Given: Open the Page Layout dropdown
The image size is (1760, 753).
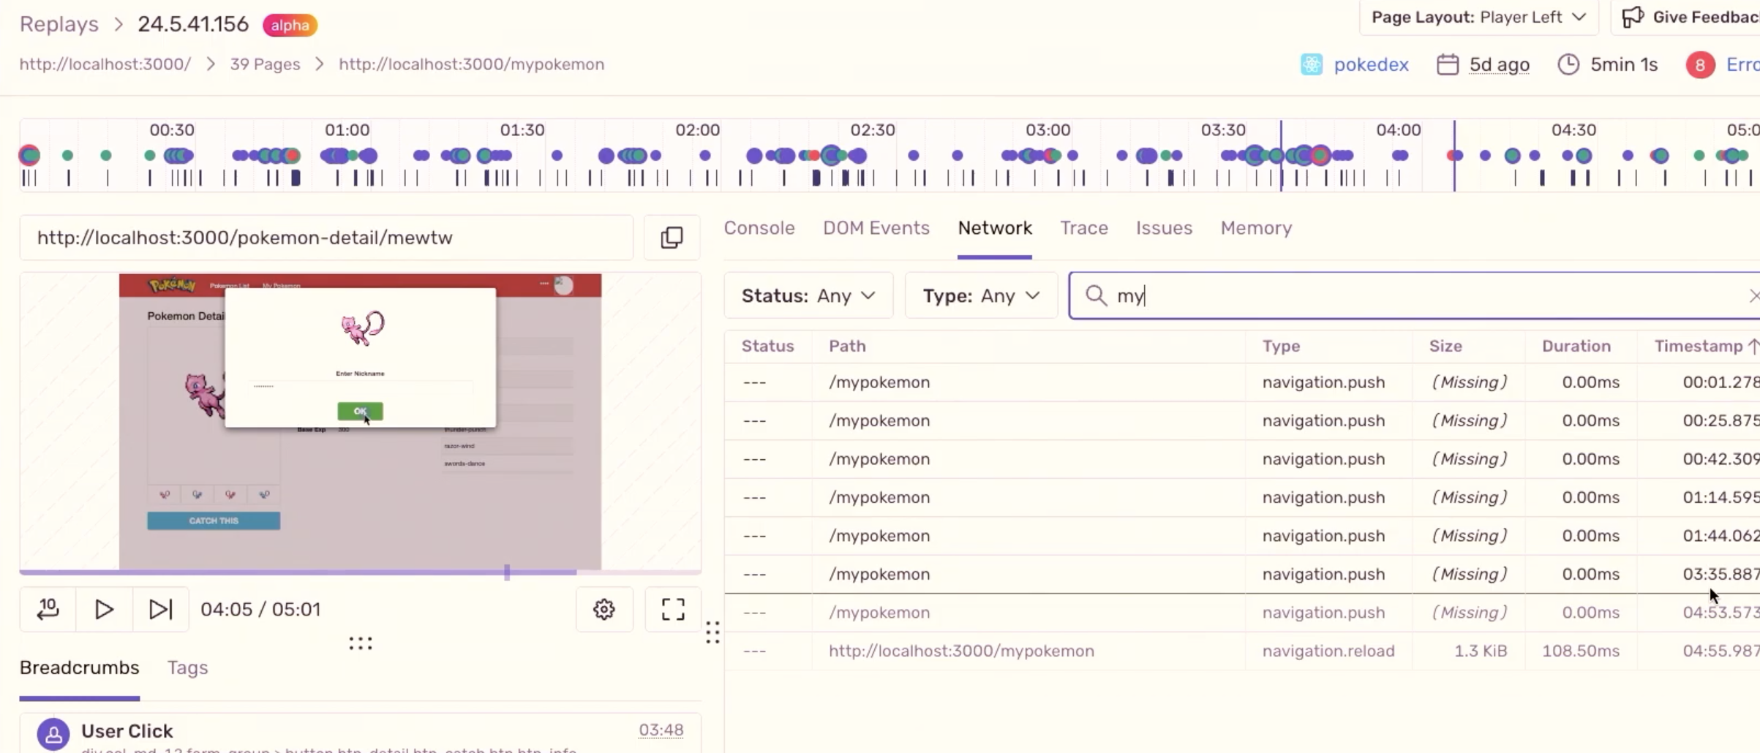Looking at the screenshot, I should coord(1477,17).
